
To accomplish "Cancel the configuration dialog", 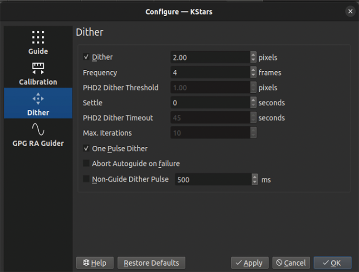I will (x=291, y=263).
